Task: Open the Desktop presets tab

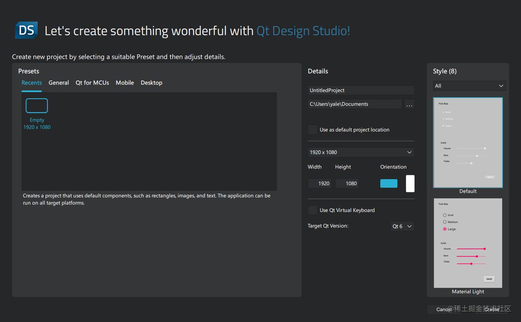Action: [151, 83]
